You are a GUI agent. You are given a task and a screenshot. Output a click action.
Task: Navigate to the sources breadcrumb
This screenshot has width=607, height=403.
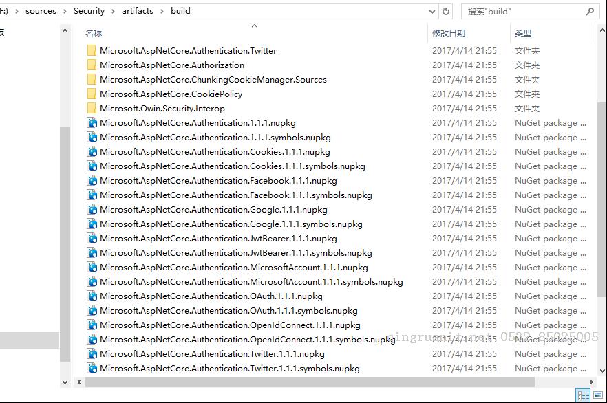[x=41, y=11]
